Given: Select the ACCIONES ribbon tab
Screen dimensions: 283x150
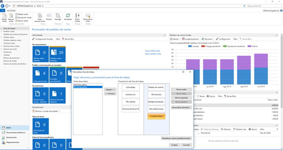Looking at the screenshot, I should click(11, 11).
